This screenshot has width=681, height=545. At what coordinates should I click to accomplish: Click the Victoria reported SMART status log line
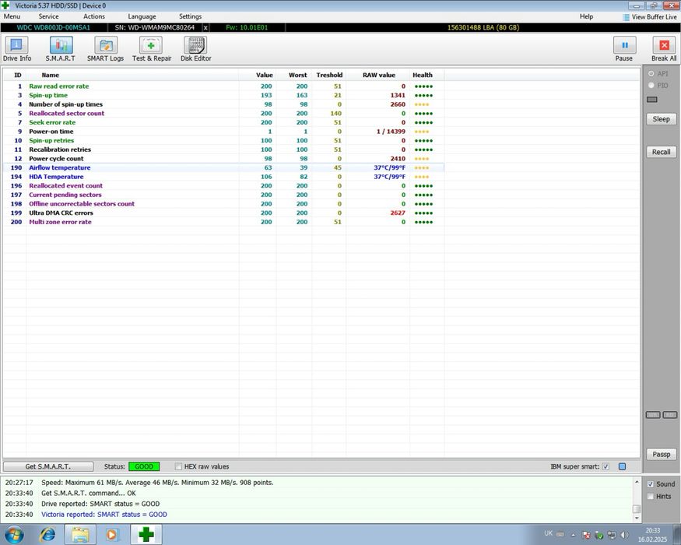tap(104, 515)
